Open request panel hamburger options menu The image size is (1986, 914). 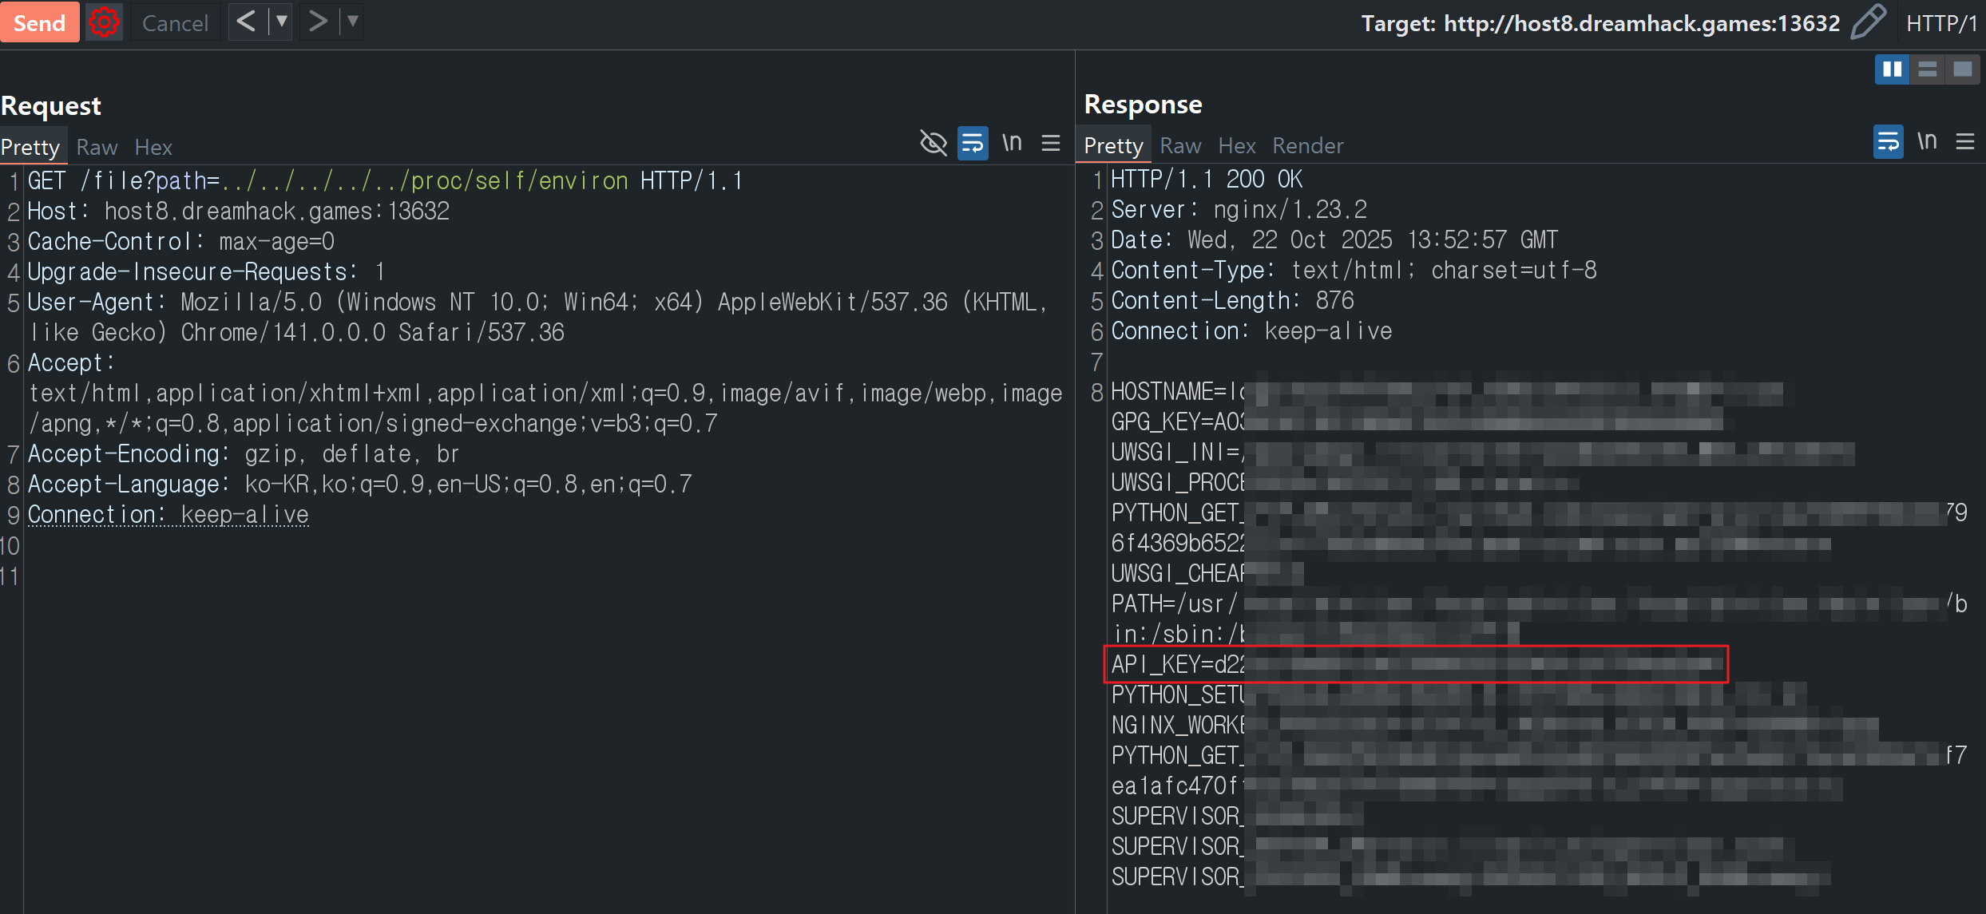click(x=1051, y=144)
